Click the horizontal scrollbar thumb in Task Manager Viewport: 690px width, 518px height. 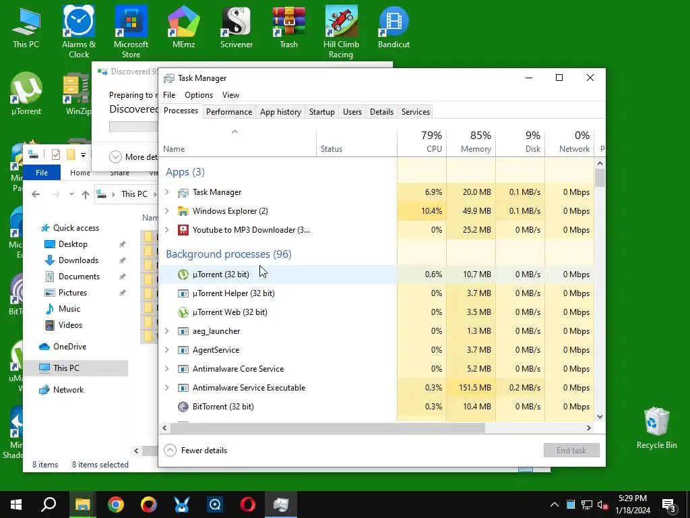(328, 428)
